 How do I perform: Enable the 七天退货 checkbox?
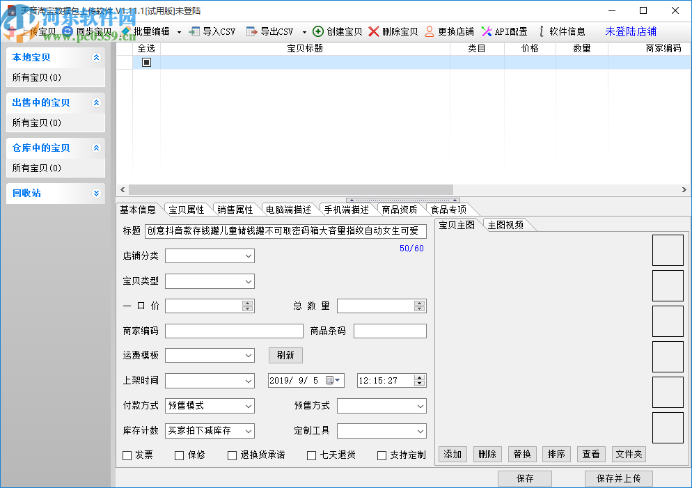click(x=312, y=455)
